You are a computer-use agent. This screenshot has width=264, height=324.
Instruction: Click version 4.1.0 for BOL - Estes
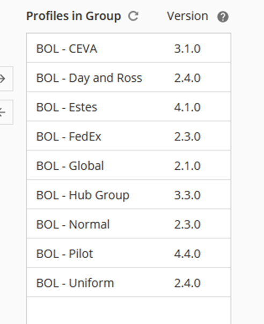[x=187, y=108]
